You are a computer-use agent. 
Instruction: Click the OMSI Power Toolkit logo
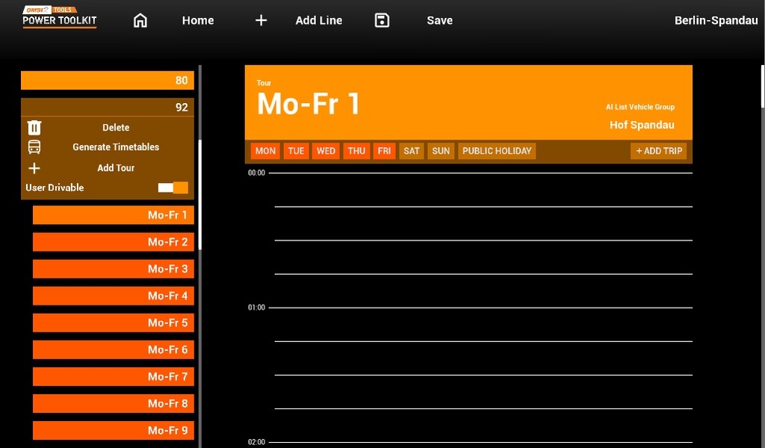[x=60, y=17]
